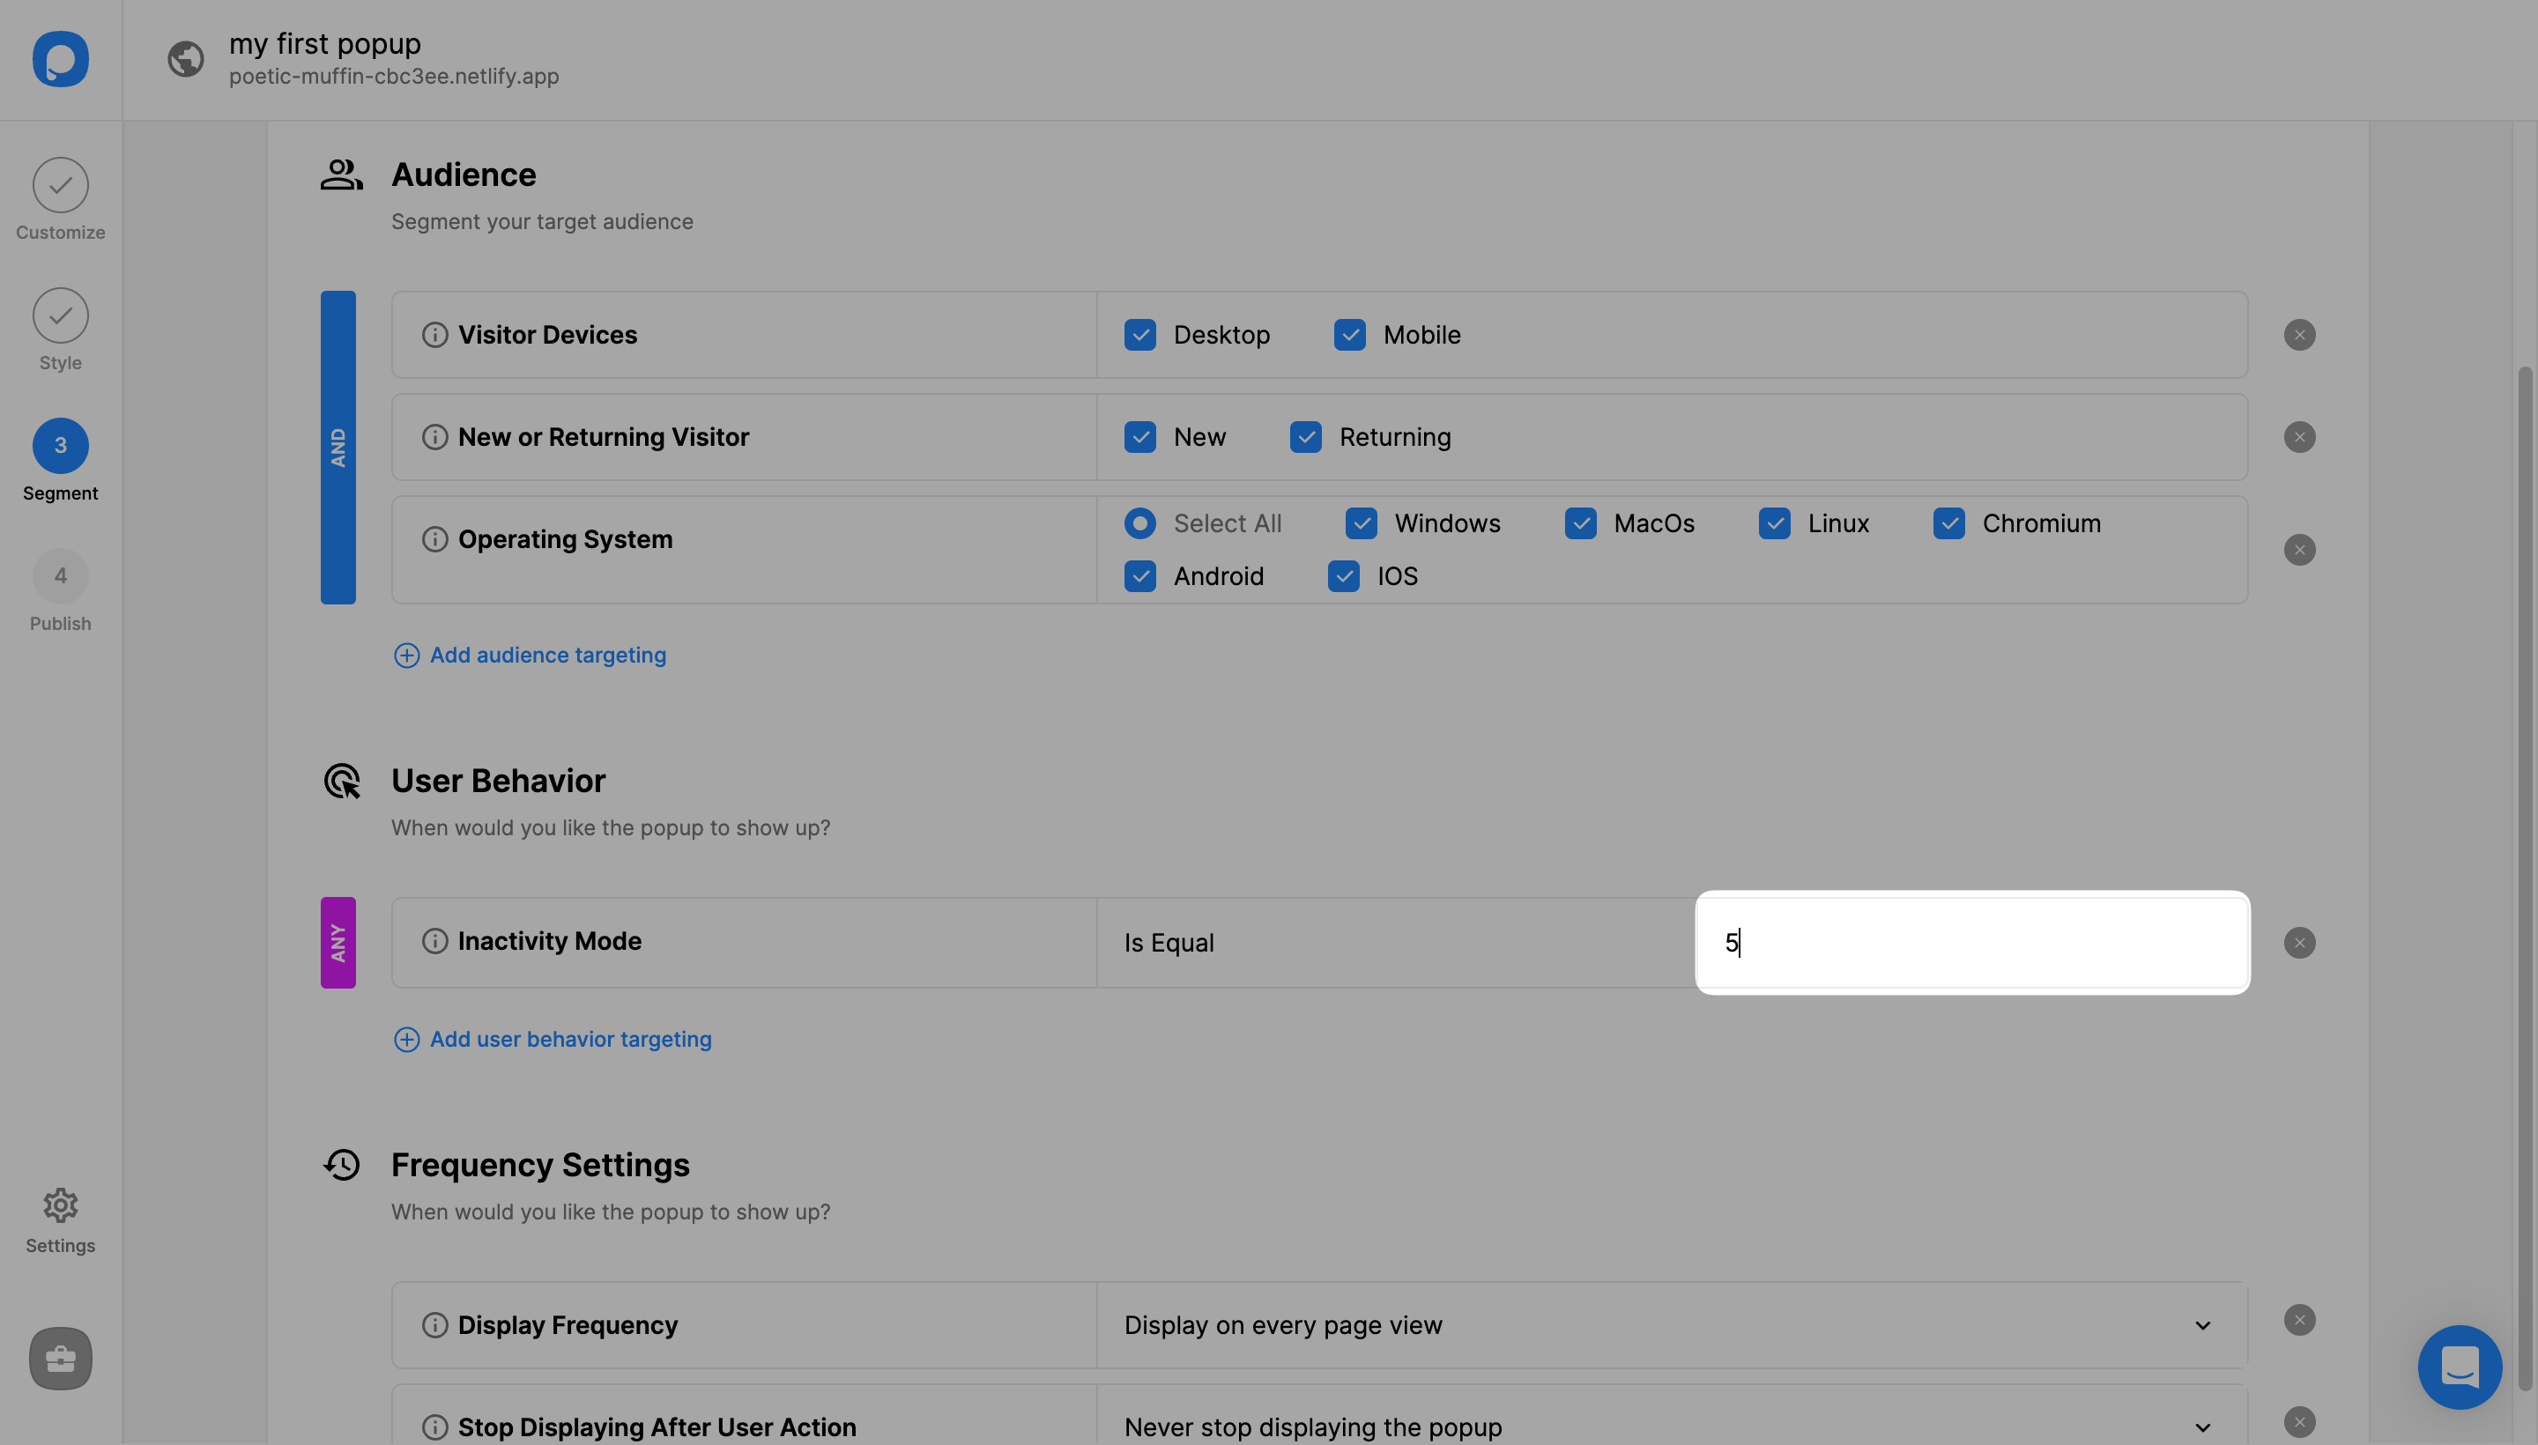Disable the Returning visitor checkbox
2538x1445 pixels.
(1305, 437)
